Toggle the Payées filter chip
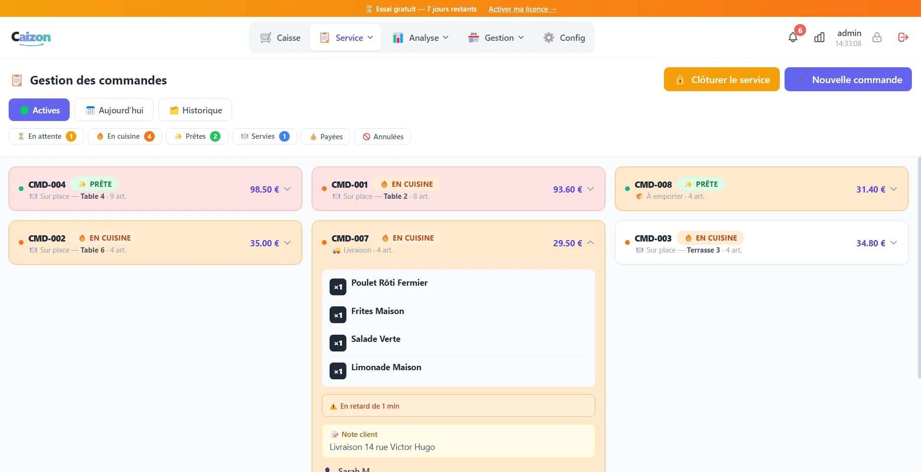This screenshot has width=921, height=472. 326,136
